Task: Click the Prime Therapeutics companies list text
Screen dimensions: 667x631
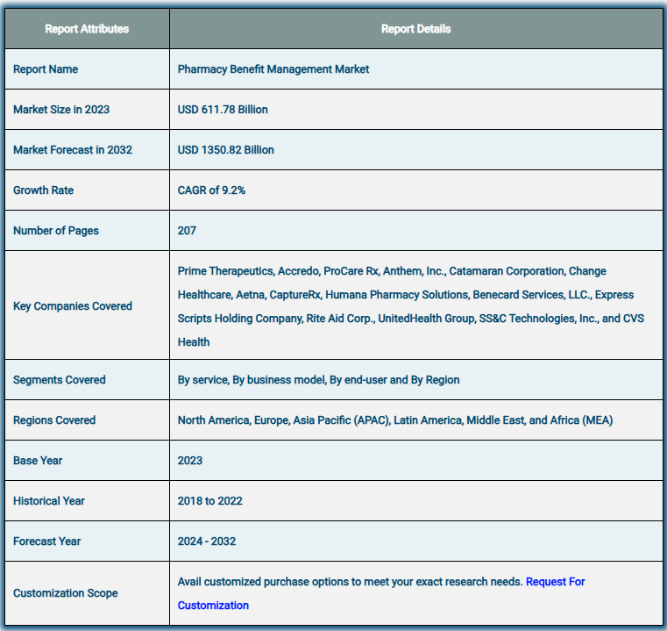Action: 411,306
